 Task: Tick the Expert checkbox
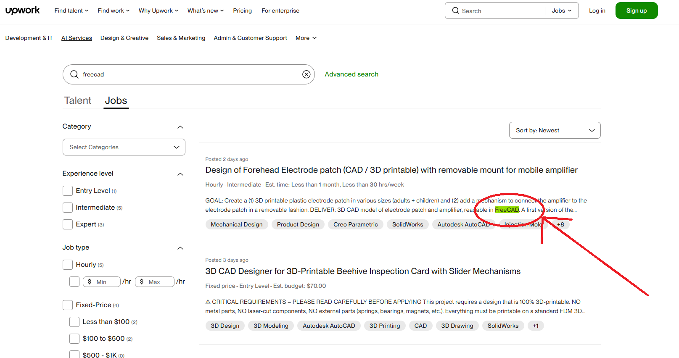68,224
